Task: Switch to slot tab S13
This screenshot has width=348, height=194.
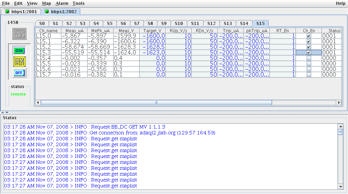Action: coord(228,24)
